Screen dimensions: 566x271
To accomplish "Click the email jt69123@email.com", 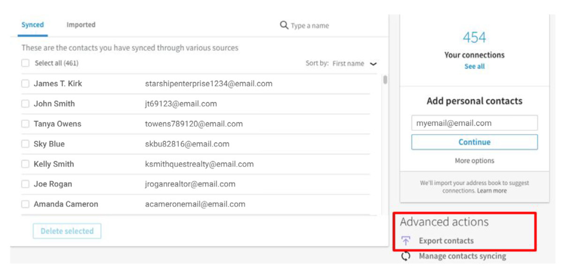I will point(181,104).
